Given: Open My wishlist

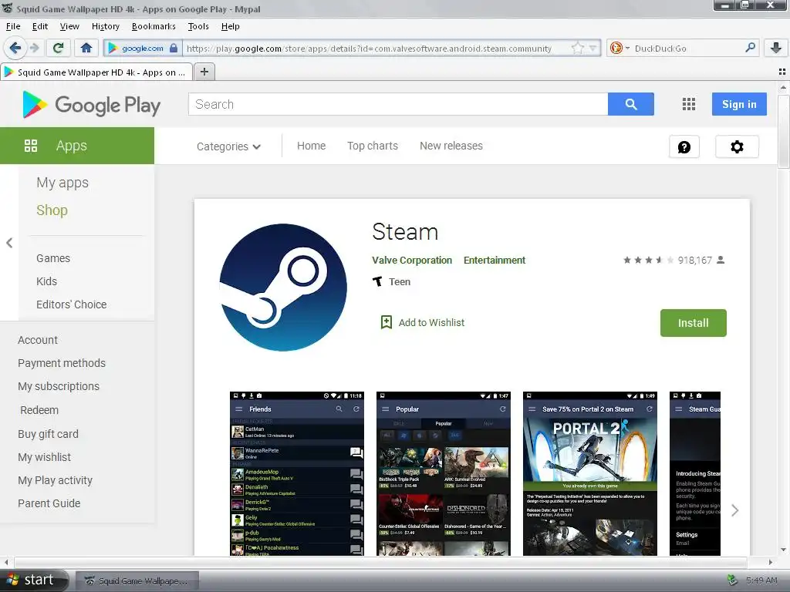Looking at the screenshot, I should pyautogui.click(x=44, y=457).
